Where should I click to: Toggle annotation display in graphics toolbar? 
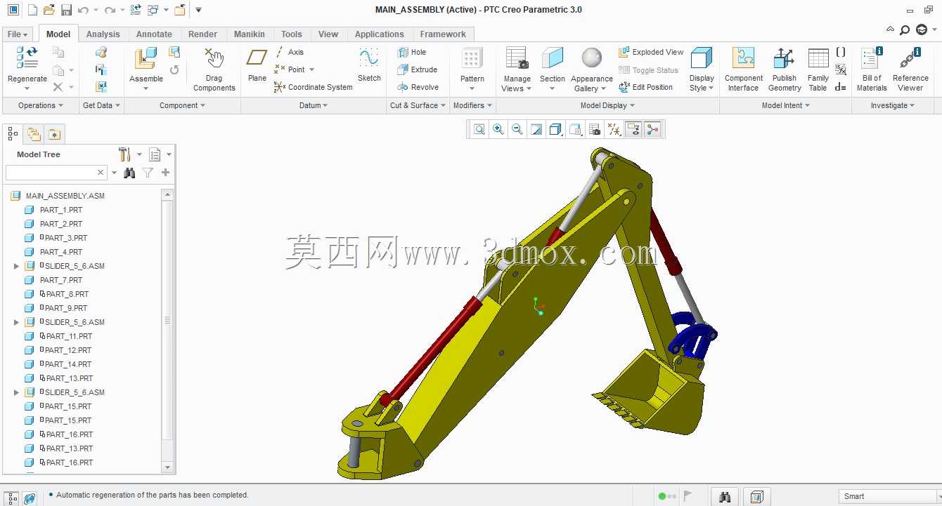[x=633, y=129]
